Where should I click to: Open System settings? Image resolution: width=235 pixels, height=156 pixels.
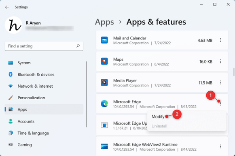(44, 63)
